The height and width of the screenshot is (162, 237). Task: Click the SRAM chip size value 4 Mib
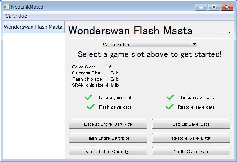(x=112, y=85)
